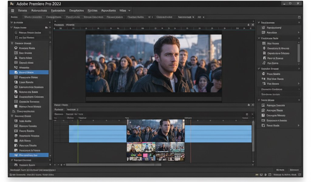This screenshot has width=311, height=182.
Task: Click the timeline horizontal scrollbar
Action: point(114,165)
